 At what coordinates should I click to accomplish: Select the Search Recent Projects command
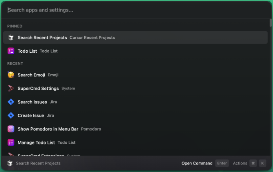coord(42,38)
